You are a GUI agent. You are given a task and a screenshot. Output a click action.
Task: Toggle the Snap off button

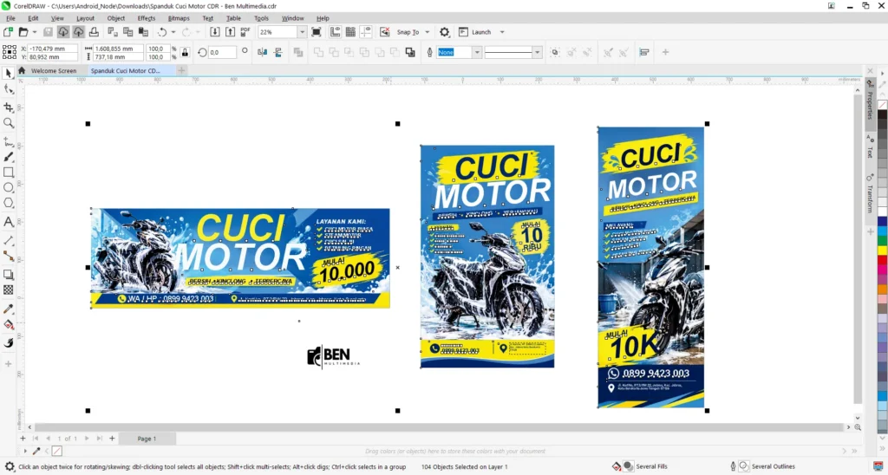tap(384, 32)
